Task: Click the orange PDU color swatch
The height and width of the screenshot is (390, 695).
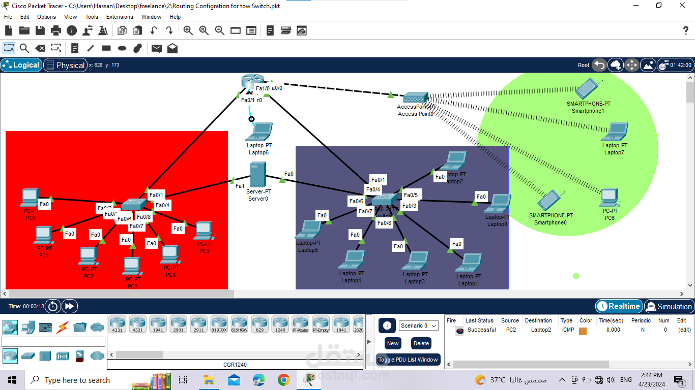Action: 583,331
